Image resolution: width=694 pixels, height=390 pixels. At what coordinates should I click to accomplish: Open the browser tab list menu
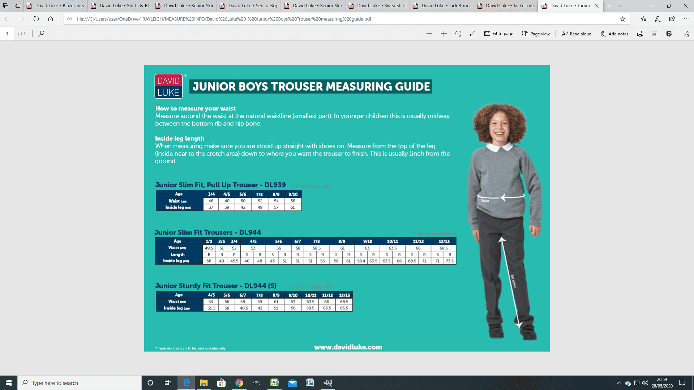620,6
